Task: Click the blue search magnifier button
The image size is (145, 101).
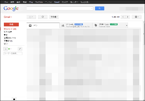Action: [x=100, y=8]
